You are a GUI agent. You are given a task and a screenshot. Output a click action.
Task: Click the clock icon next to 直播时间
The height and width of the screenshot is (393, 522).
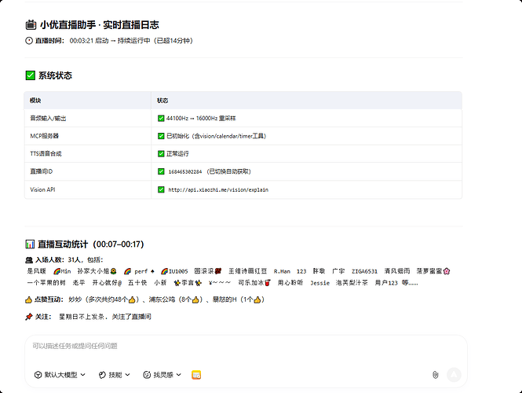click(x=29, y=40)
